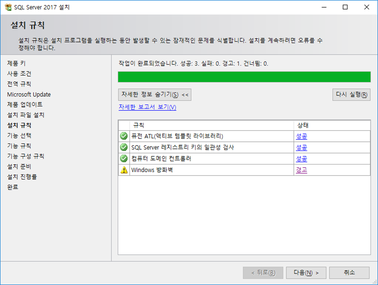Click green check icon for 퓨전 ATL rule
Viewport: 378px width, 285px height.
(x=124, y=136)
